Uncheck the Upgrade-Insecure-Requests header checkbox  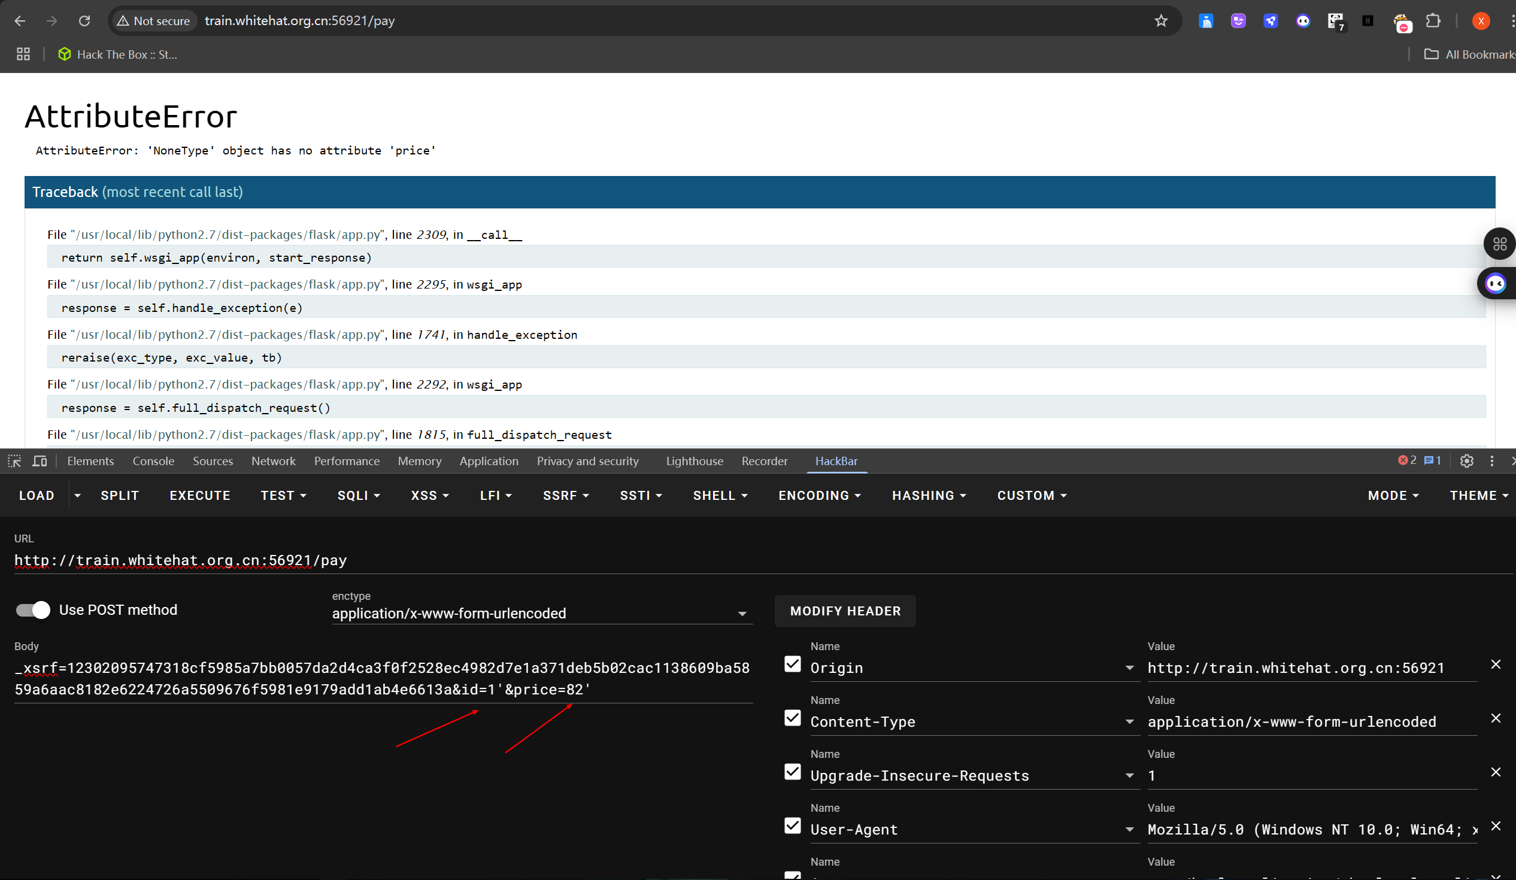click(x=792, y=772)
